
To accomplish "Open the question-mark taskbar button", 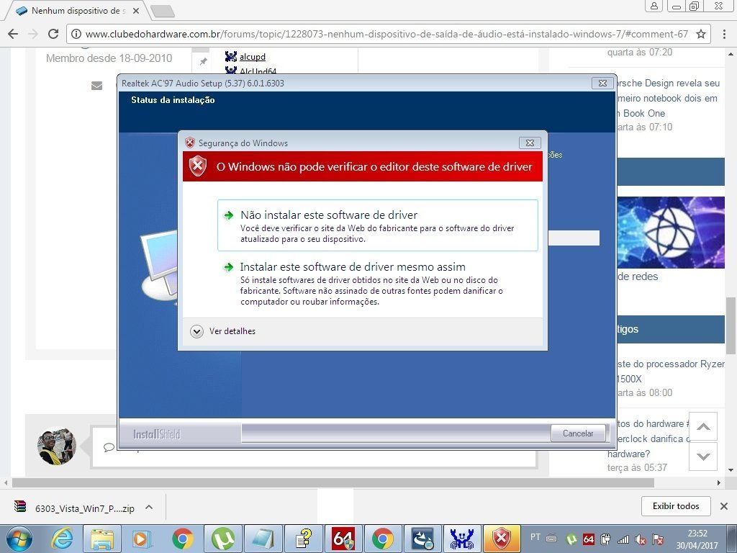I will point(304,539).
